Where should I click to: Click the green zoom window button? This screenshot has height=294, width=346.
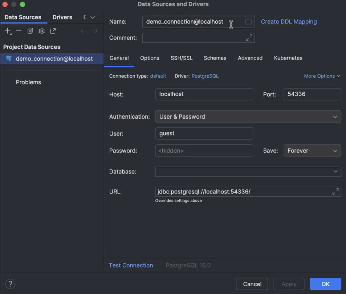[x=23, y=4]
